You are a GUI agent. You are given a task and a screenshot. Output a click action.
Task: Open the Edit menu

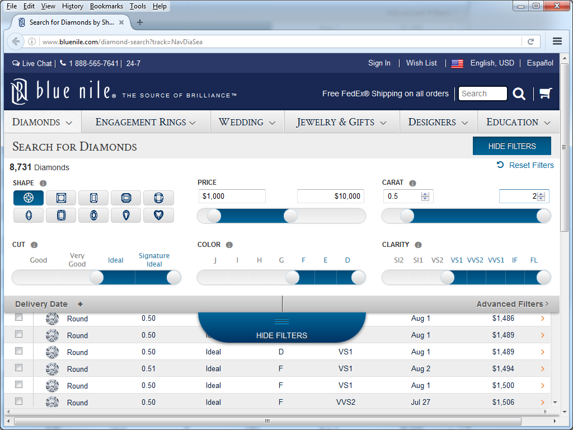tap(29, 6)
